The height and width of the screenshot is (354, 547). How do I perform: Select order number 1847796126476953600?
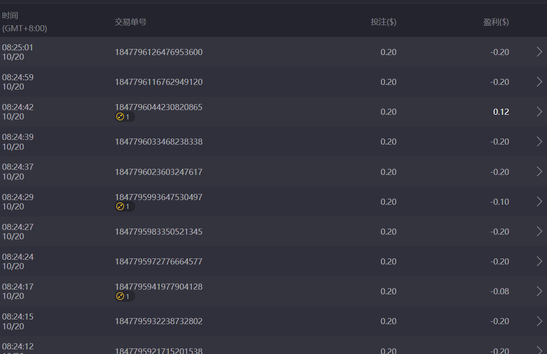point(159,52)
